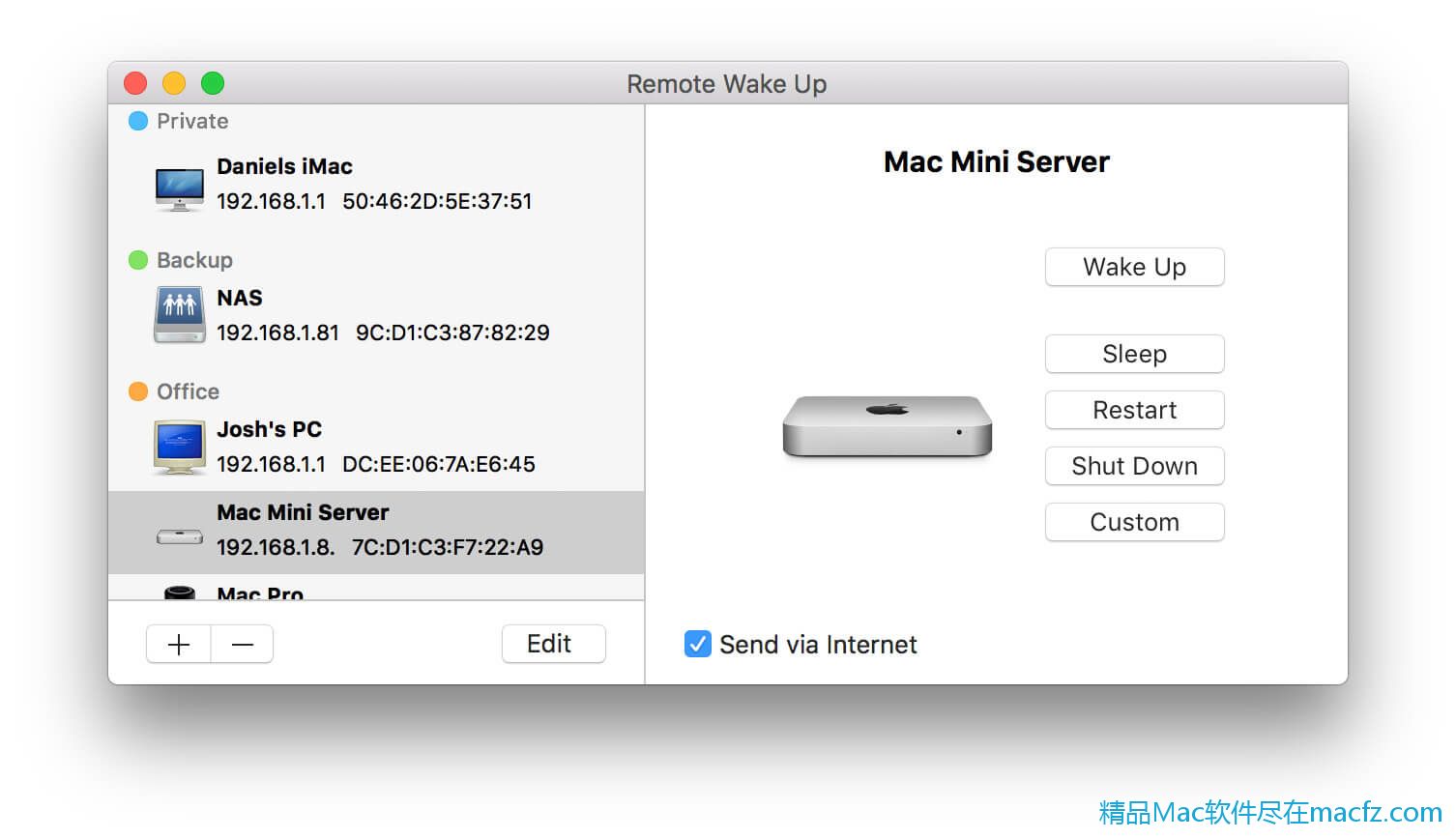The width and height of the screenshot is (1456, 839).
Task: Click the Remote Wake Up title bar text
Action: [x=727, y=84]
